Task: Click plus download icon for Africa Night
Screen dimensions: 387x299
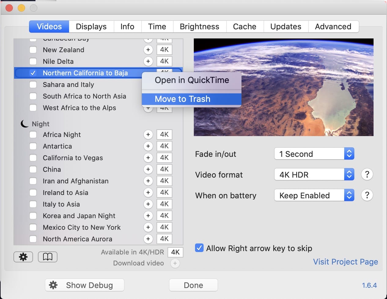Action: pos(148,135)
